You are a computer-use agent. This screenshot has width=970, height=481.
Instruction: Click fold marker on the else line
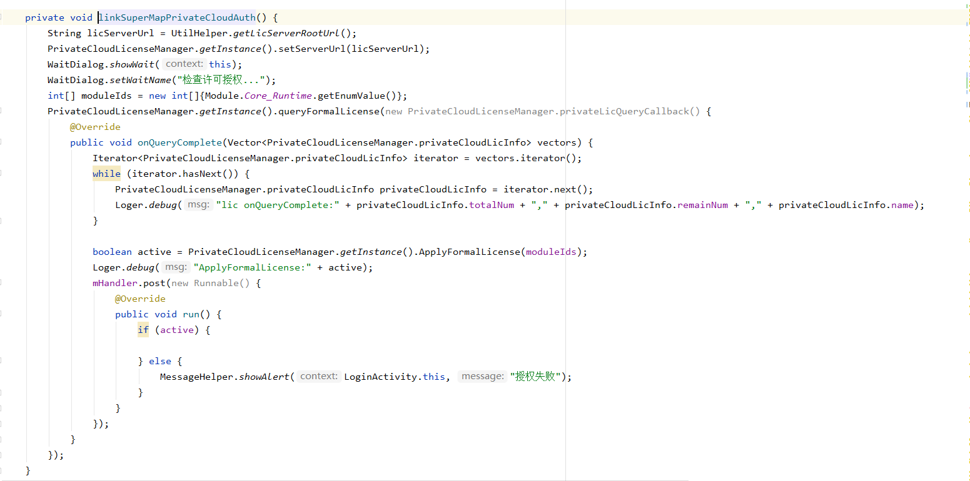point(2,361)
